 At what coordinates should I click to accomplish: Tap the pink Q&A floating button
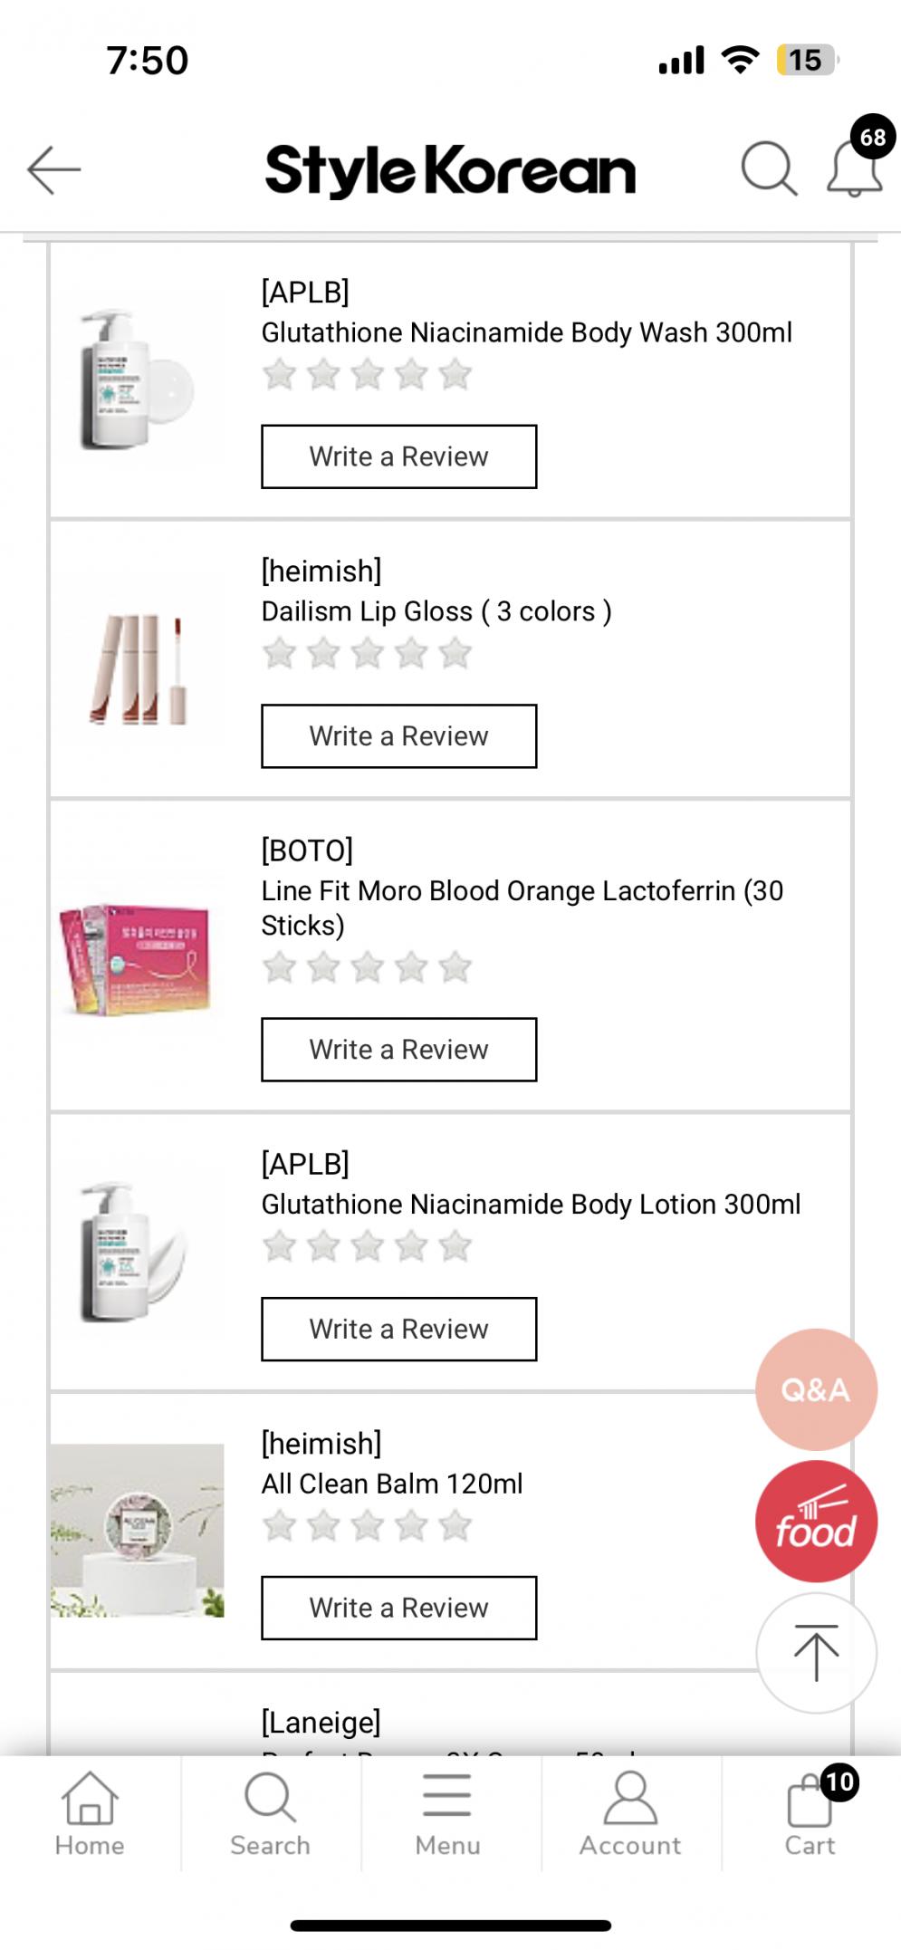[x=816, y=1389]
